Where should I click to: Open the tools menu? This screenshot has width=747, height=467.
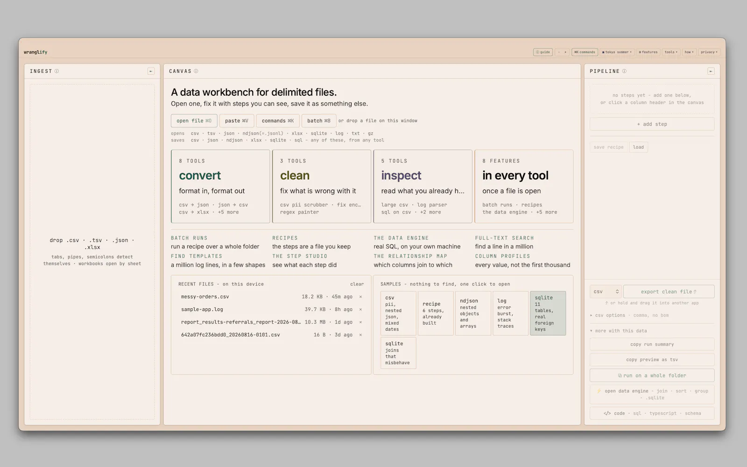click(x=671, y=52)
